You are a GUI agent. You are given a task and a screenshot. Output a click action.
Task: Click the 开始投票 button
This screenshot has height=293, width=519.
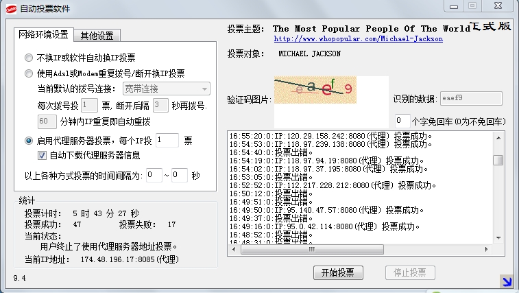coord(337,272)
